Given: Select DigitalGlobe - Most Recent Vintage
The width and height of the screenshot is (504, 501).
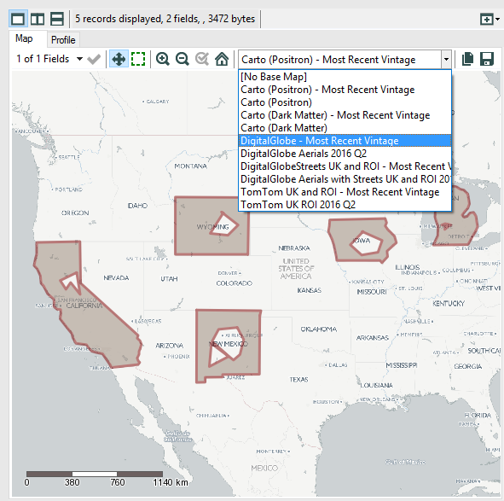Looking at the screenshot, I should (345, 141).
